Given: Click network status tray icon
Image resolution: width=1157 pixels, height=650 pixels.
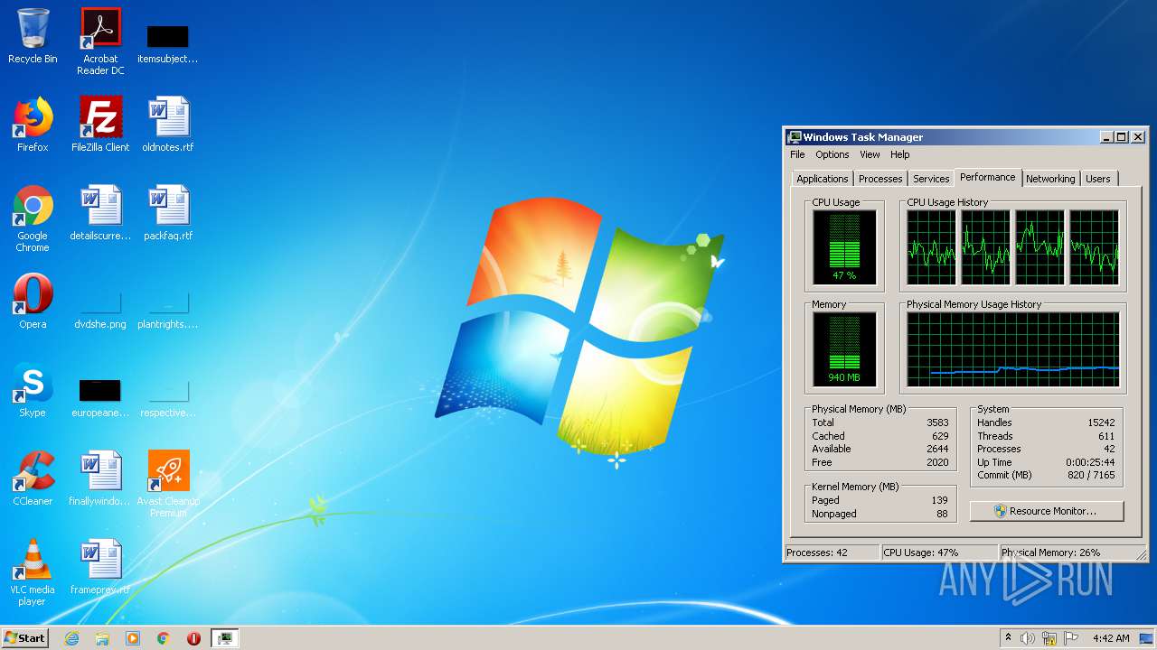Looking at the screenshot, I should (1049, 638).
